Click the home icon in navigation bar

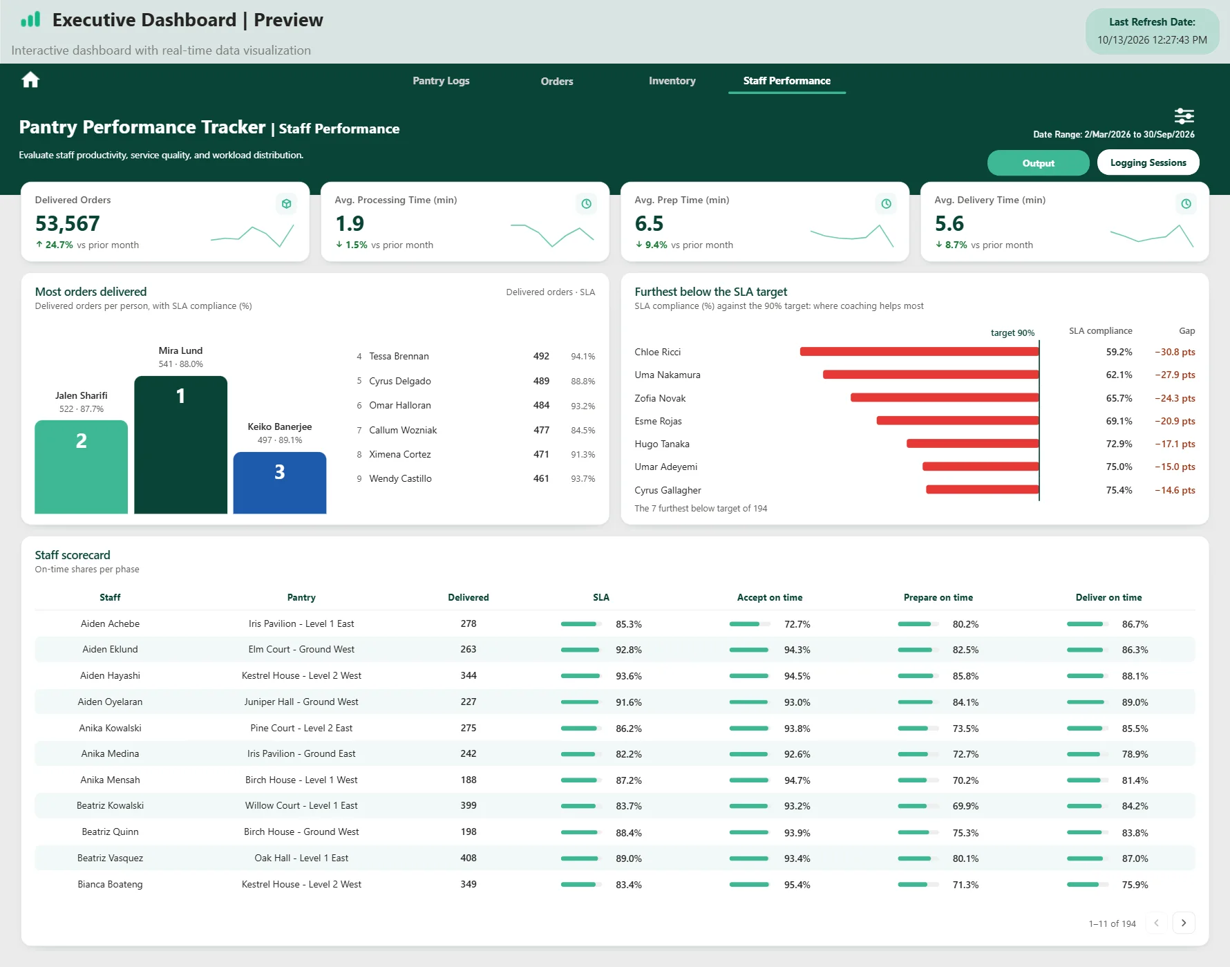click(30, 80)
